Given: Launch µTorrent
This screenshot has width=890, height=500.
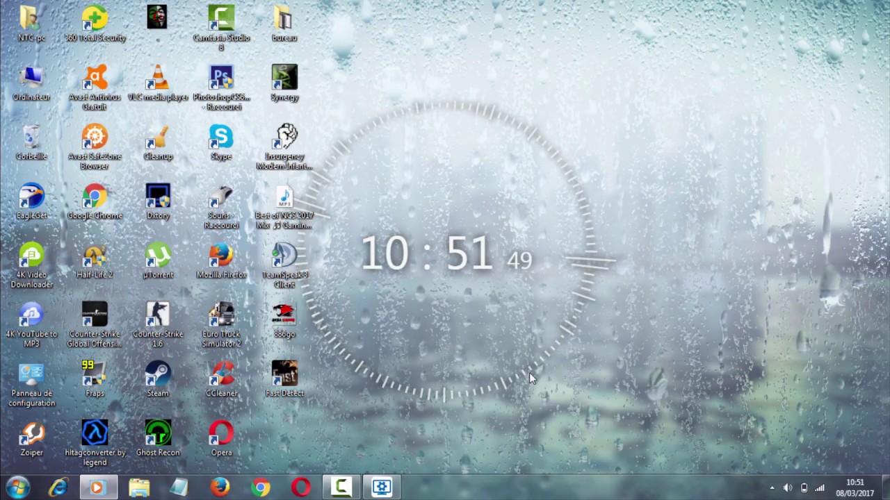Looking at the screenshot, I should (158, 255).
